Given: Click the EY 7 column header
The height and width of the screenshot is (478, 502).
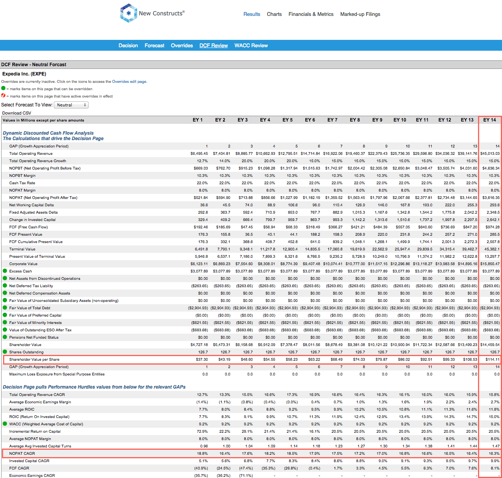Looking at the screenshot, I should pos(332,120).
